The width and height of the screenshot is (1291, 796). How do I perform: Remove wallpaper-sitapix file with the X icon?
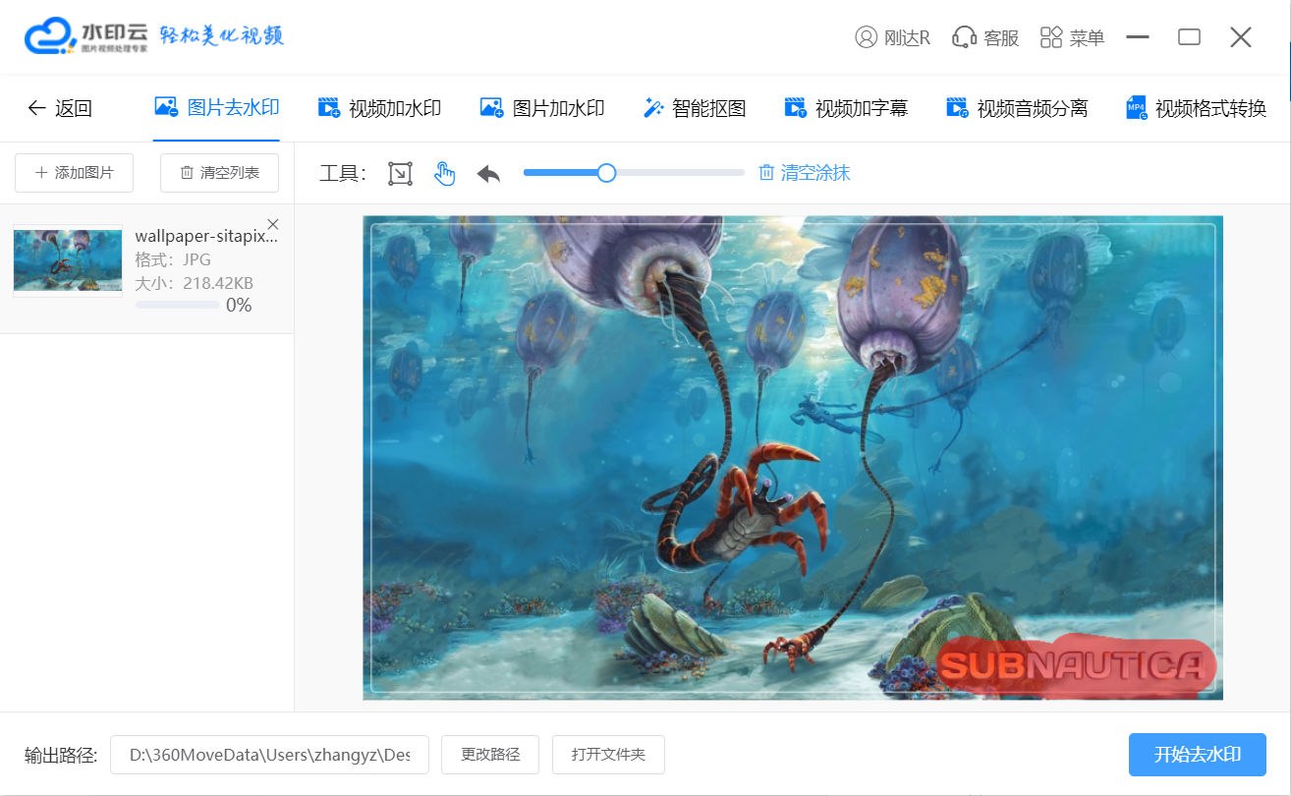[273, 223]
